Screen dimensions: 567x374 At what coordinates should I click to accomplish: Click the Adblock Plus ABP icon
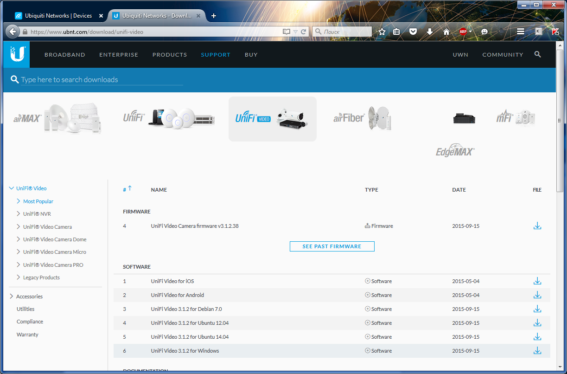pos(463,32)
